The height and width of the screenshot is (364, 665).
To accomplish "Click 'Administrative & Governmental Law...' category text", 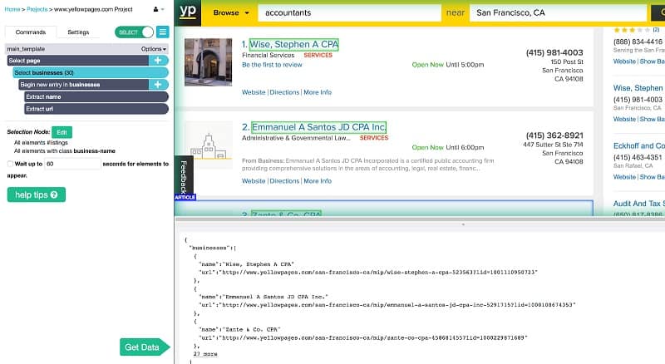I will click(296, 138).
